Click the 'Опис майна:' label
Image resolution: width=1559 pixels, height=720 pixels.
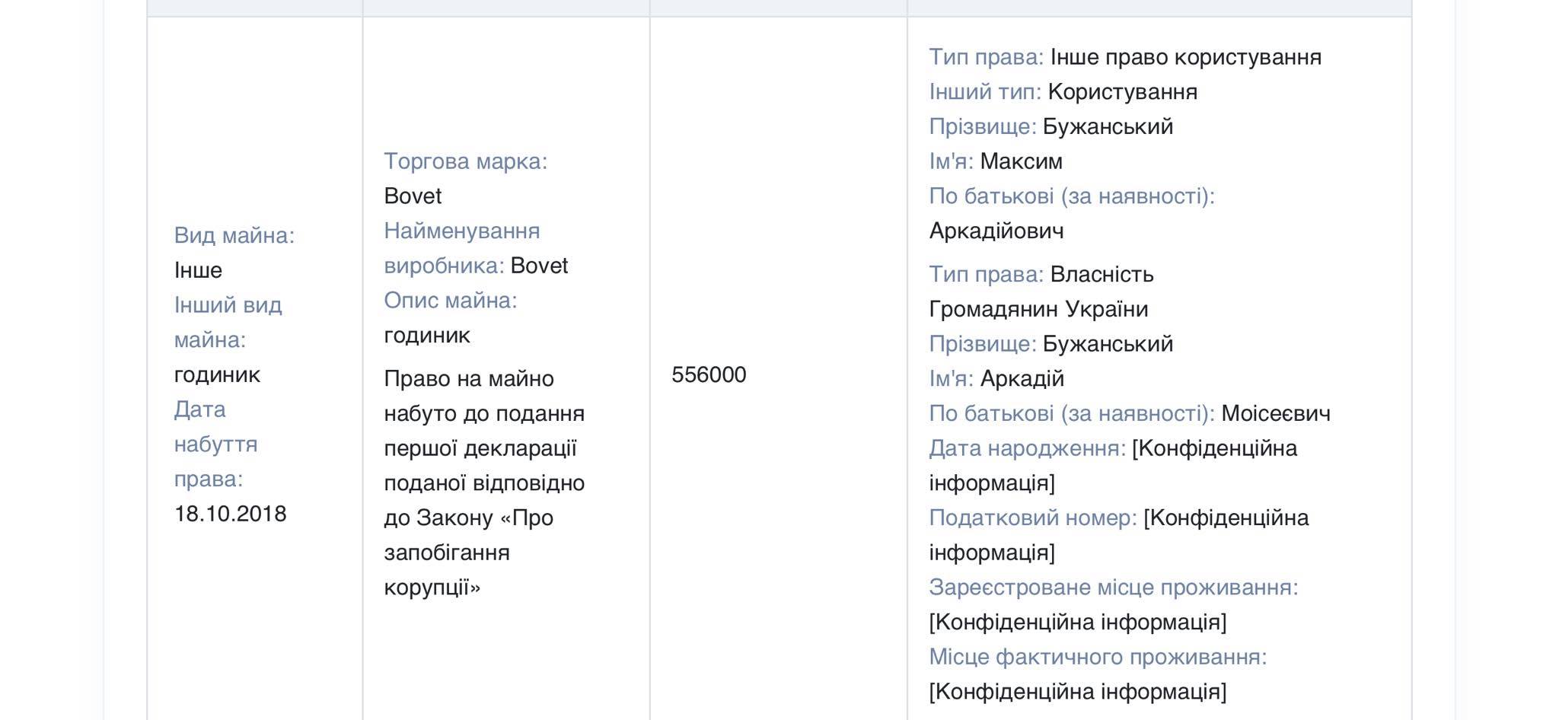coord(450,301)
